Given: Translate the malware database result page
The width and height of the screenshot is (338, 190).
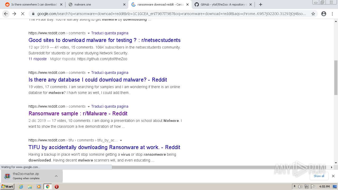Looking at the screenshot, I should [x=110, y=73].
